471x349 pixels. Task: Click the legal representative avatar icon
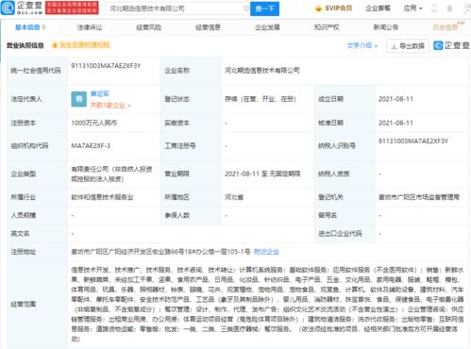(78, 99)
